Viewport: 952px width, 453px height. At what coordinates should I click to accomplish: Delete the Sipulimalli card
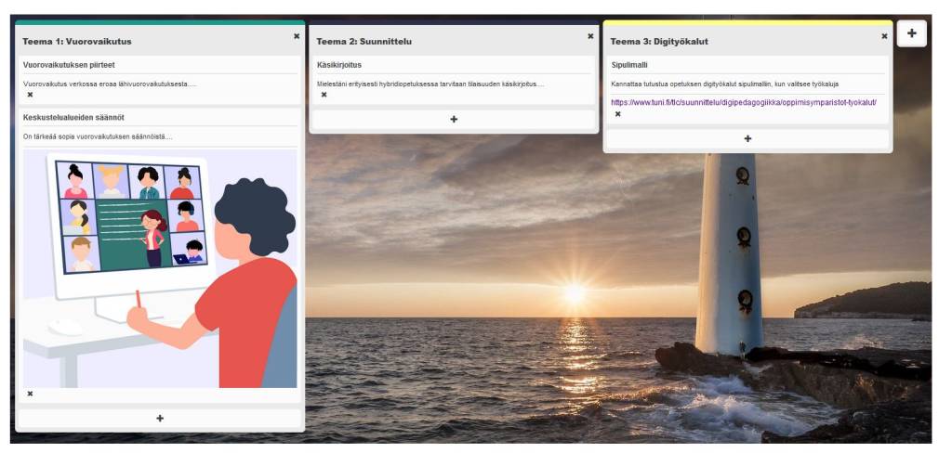point(617,114)
